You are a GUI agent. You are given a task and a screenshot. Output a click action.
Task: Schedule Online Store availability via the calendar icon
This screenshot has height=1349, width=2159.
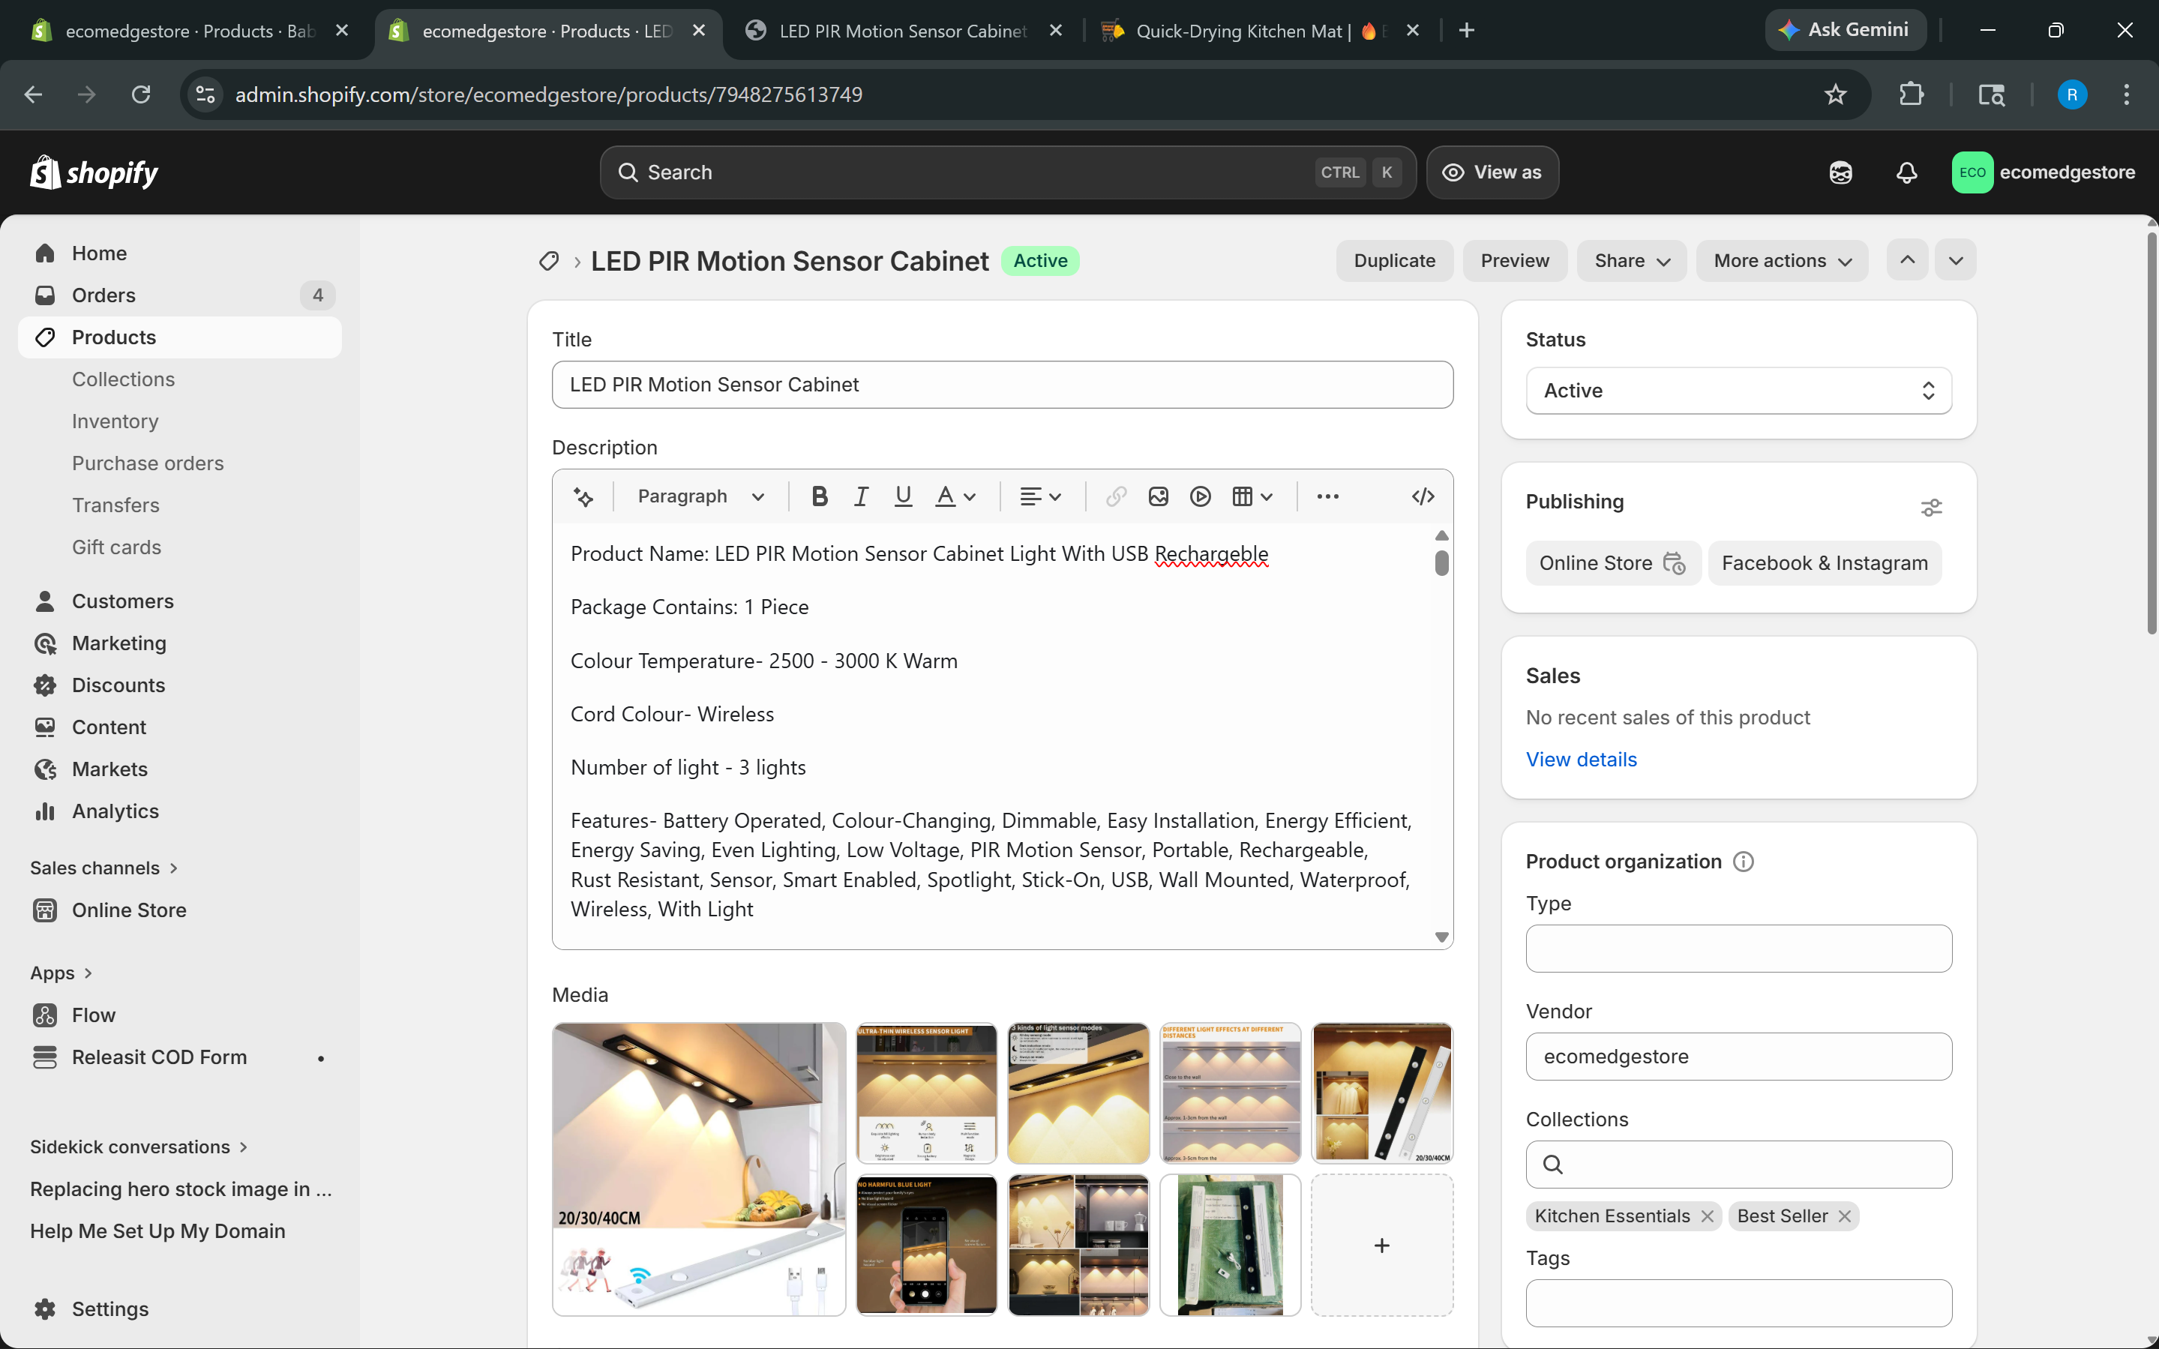(1675, 564)
